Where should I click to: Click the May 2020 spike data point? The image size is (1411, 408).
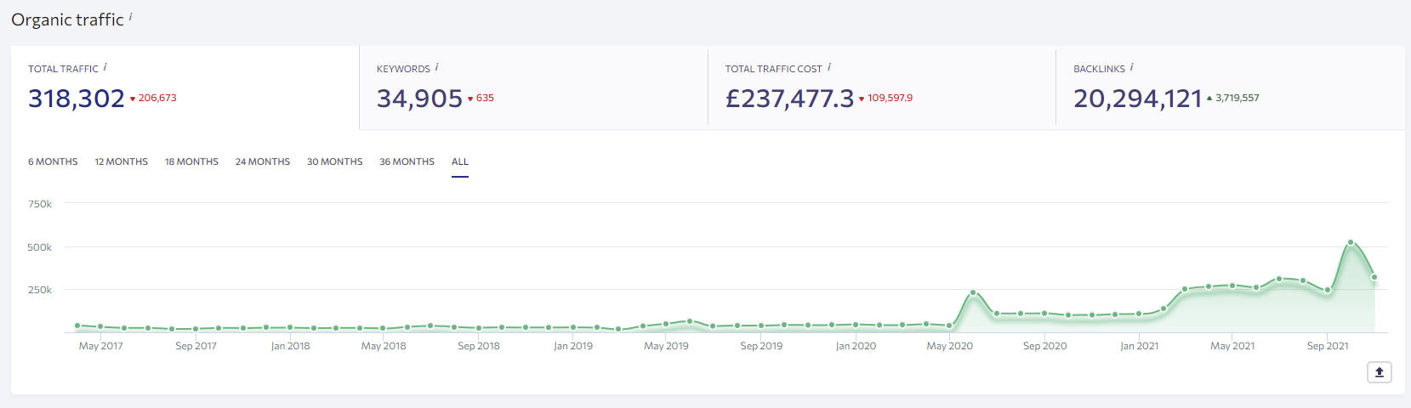(x=973, y=292)
